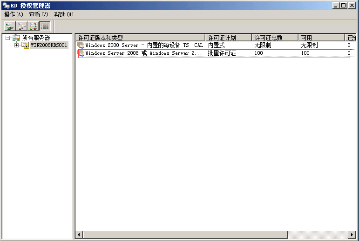This screenshot has height=241, width=359.
Task: Click 内置式 plan cell
Action: click(217, 45)
